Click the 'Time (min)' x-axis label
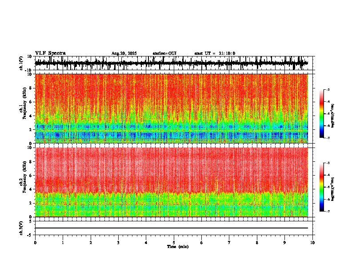352x272 pixels. click(x=178, y=247)
